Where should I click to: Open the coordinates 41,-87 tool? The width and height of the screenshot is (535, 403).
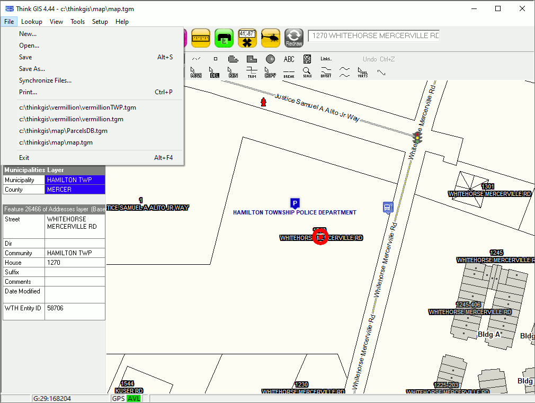[247, 38]
